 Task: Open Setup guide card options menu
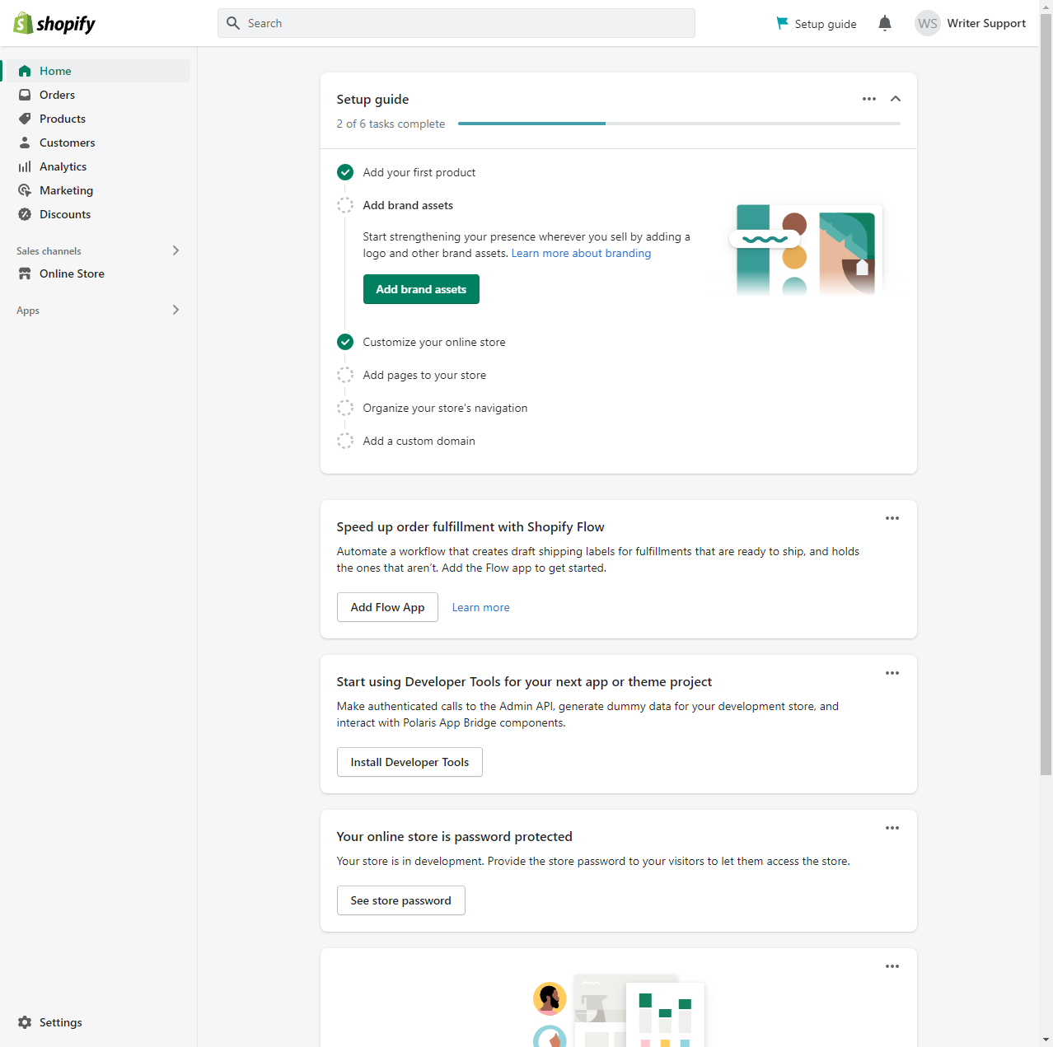pos(869,99)
